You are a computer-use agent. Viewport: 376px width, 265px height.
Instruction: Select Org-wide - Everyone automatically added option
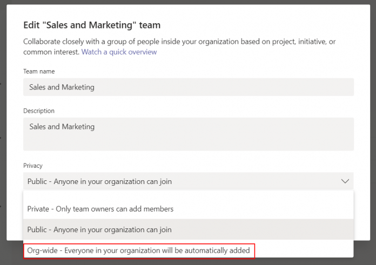coord(139,250)
